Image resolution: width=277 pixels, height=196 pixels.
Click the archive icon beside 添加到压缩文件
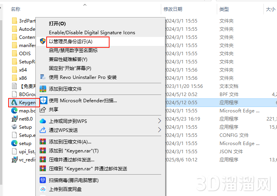(43, 89)
